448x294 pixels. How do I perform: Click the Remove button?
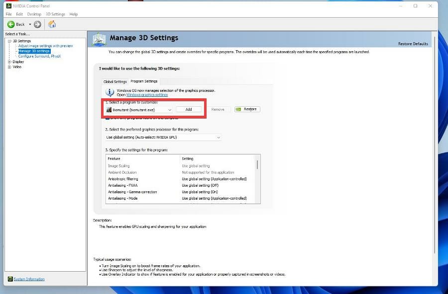[218, 109]
